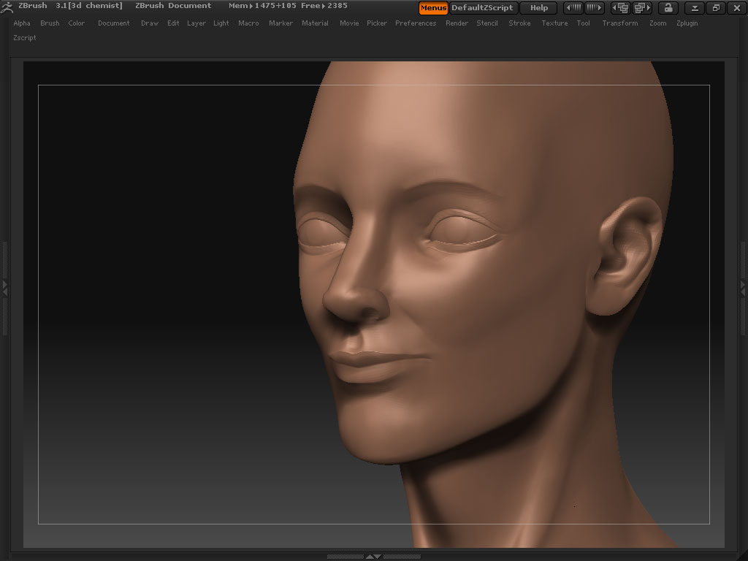Open the Zoom menu
The image size is (748, 561).
[x=658, y=23]
